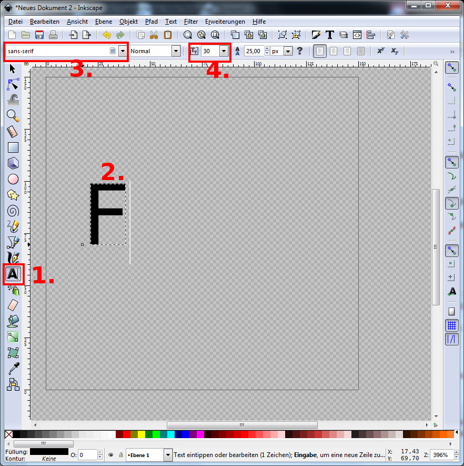Select the Eraser tool
The width and height of the screenshot is (464, 466).
pos(13,305)
